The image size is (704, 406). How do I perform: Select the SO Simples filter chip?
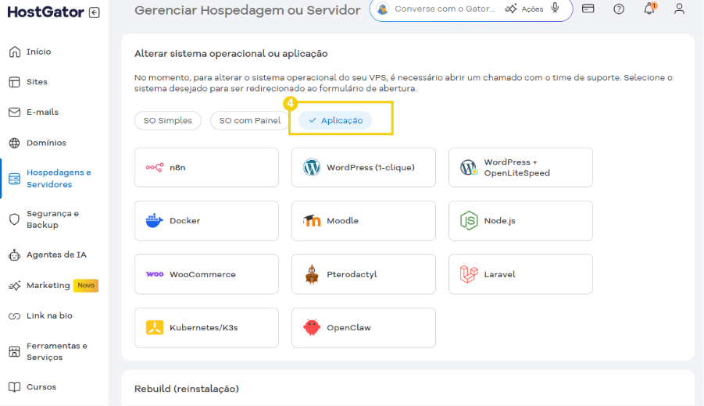[x=168, y=120]
